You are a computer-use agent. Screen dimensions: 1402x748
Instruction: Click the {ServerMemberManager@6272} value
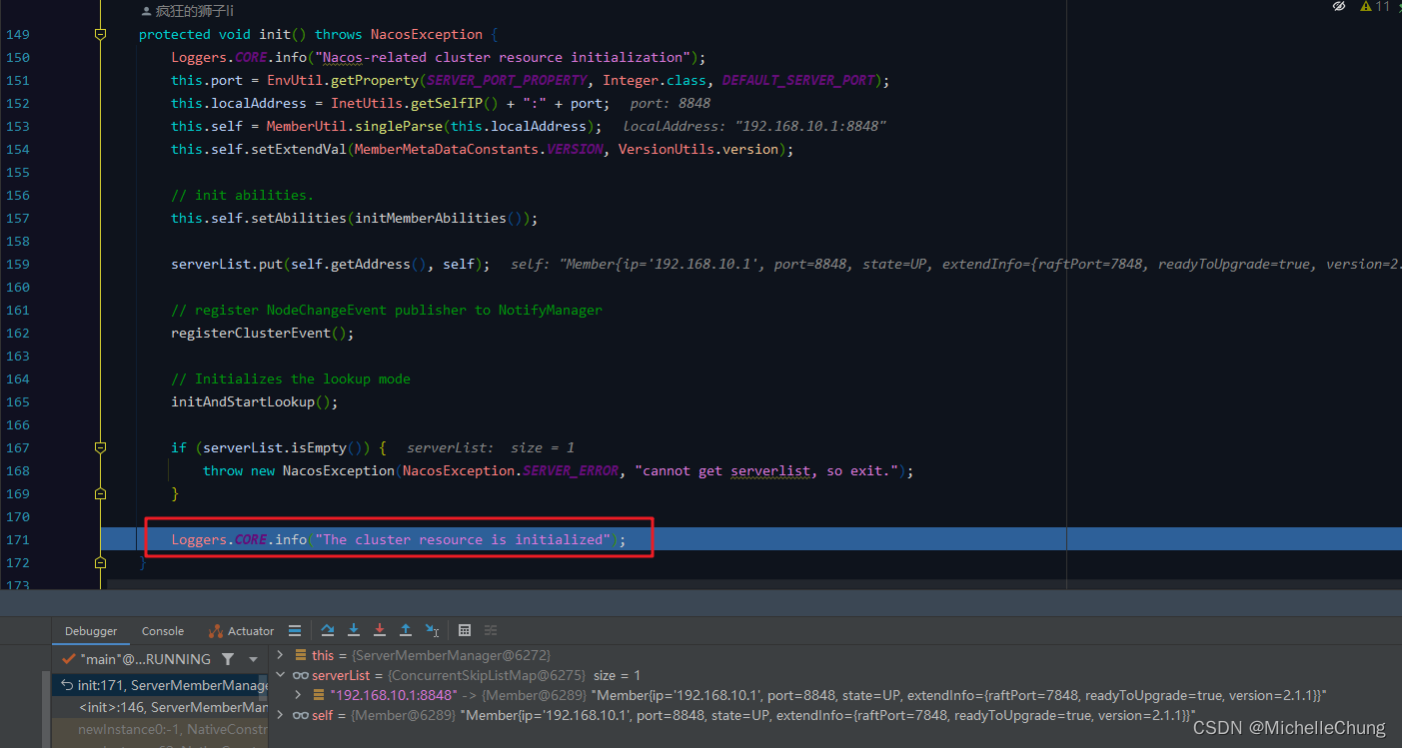tap(451, 655)
